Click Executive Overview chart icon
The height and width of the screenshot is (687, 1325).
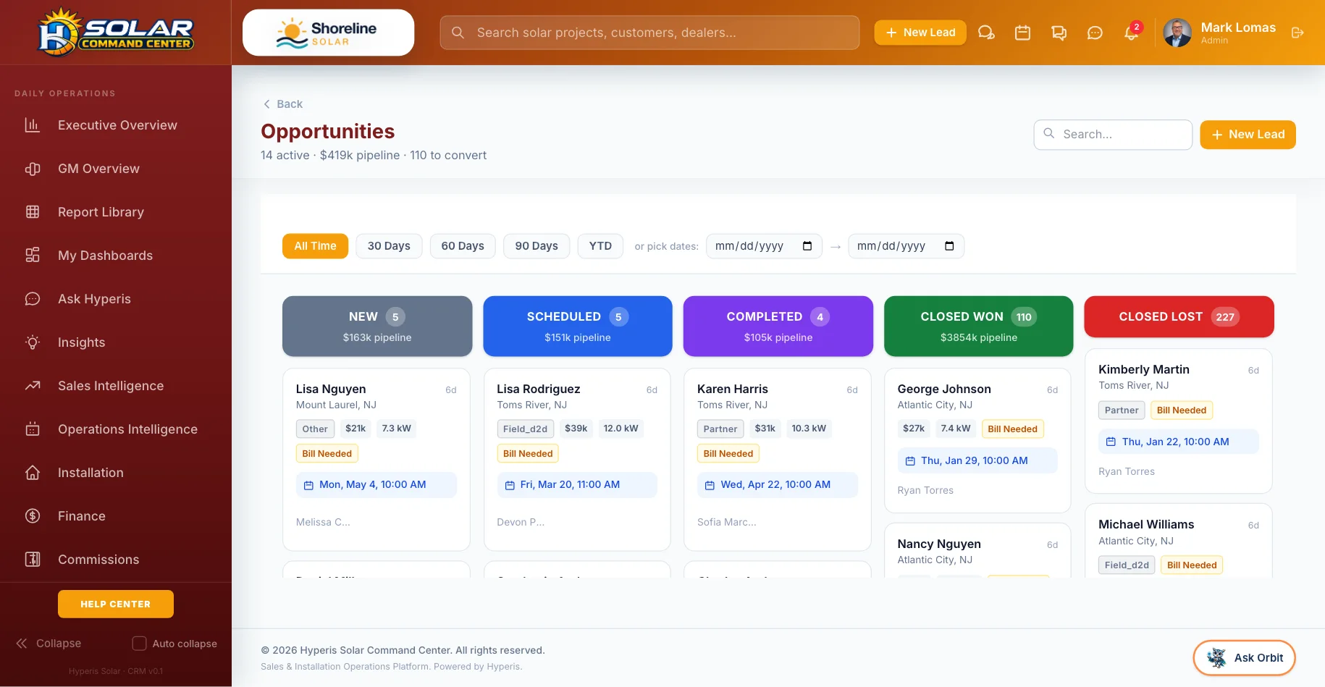(33, 125)
